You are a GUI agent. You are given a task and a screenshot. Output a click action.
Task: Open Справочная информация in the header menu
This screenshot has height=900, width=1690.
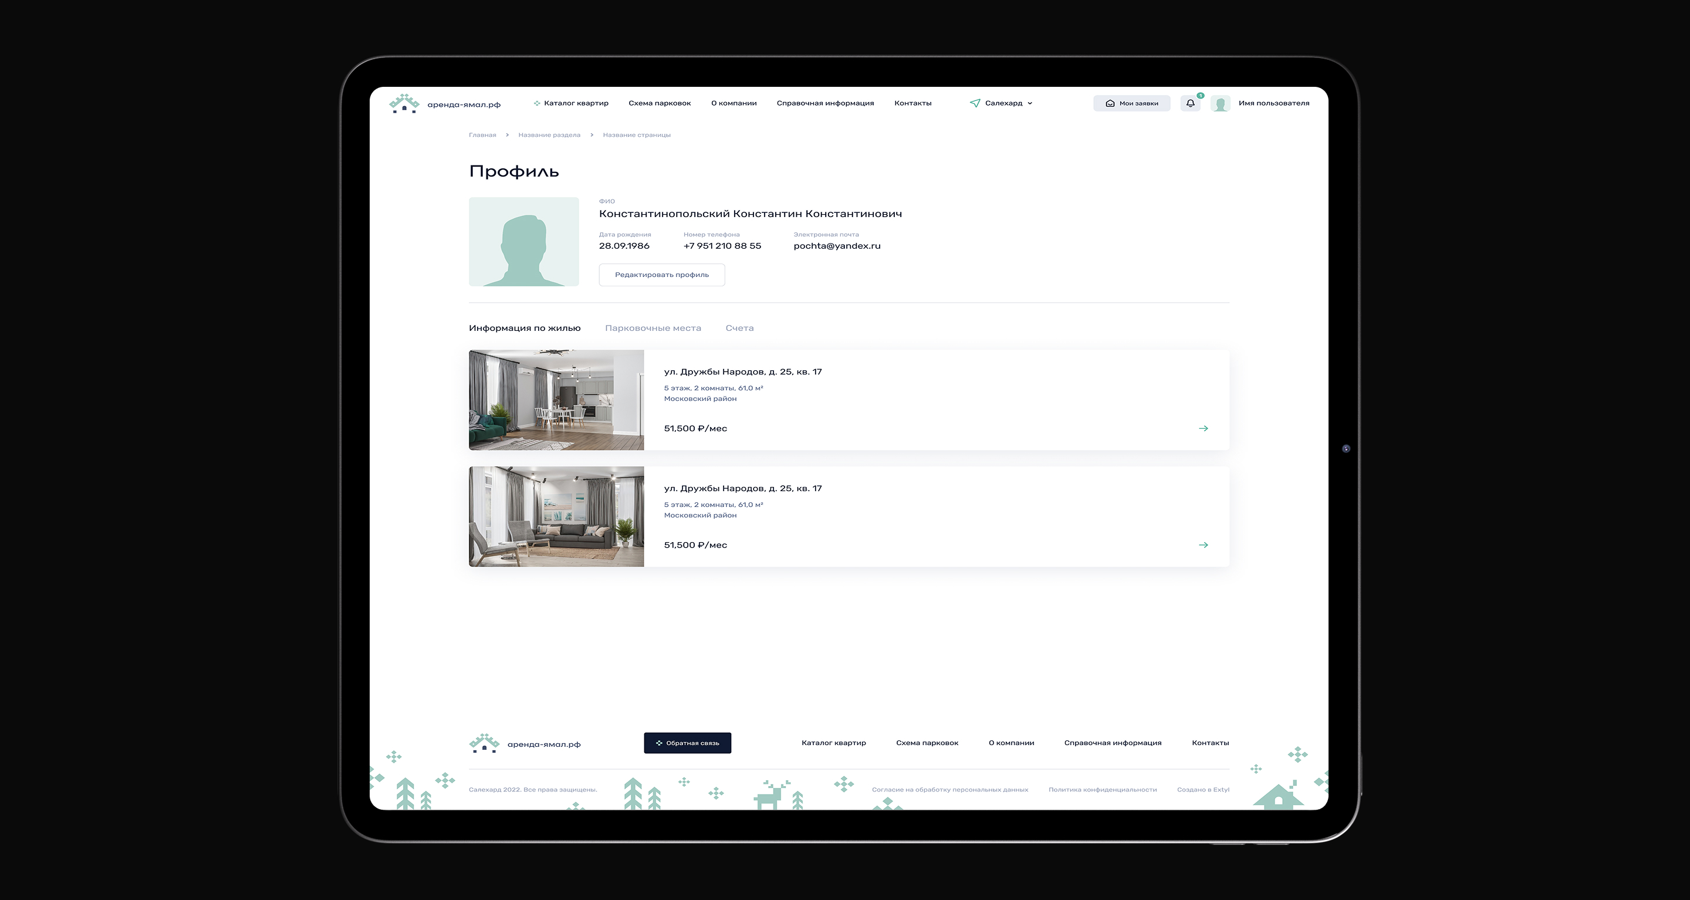tap(824, 103)
